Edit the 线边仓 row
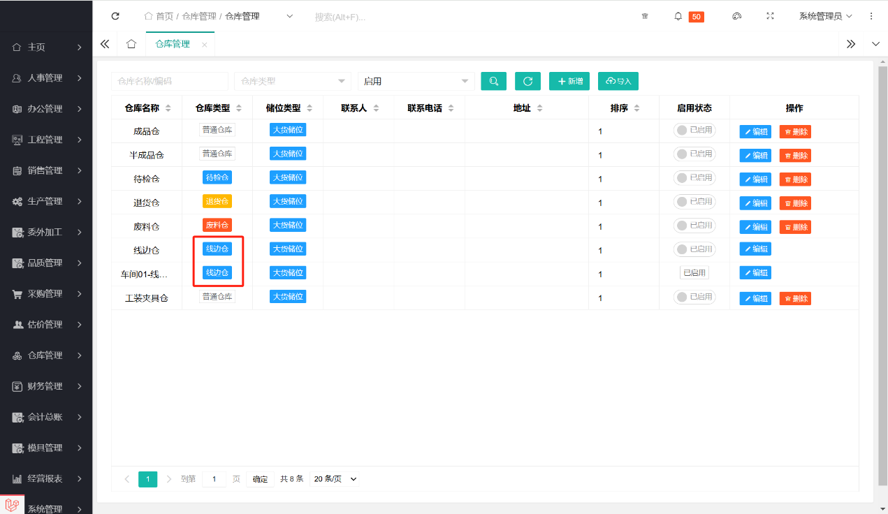The image size is (888, 514). [x=755, y=249]
